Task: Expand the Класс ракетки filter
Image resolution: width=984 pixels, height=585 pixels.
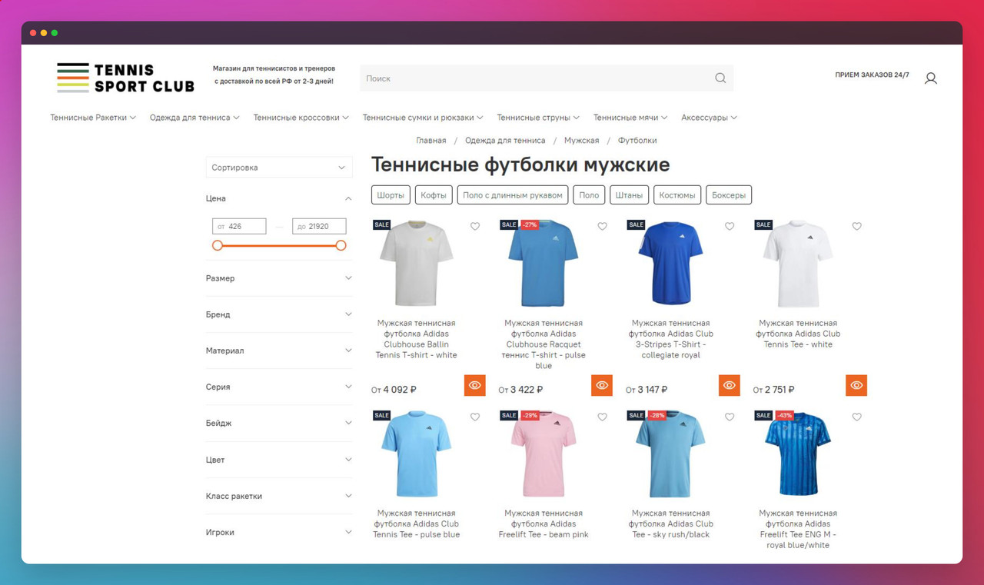Action: point(279,496)
